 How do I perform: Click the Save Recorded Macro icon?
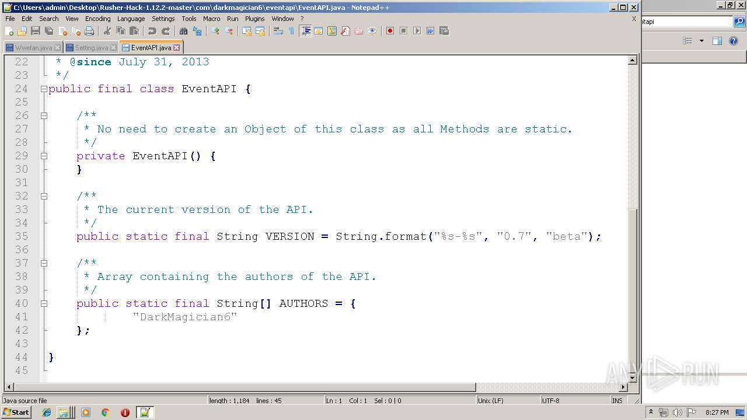coord(444,31)
